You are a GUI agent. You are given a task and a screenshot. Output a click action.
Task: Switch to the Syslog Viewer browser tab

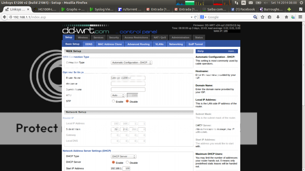click(x=102, y=9)
